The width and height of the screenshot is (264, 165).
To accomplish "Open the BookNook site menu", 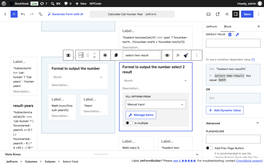I will (19, 4).
